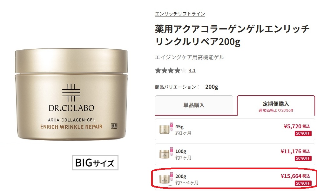Click the 20%OFF badge on 200g
The height and width of the screenshot is (191, 317).
coord(303,183)
